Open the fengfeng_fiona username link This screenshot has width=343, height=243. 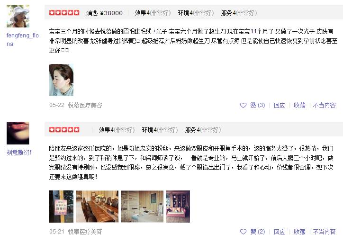pyautogui.click(x=23, y=40)
